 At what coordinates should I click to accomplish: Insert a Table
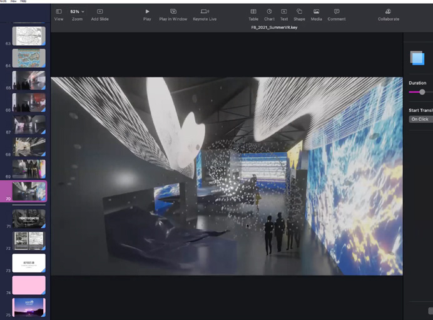pos(253,12)
